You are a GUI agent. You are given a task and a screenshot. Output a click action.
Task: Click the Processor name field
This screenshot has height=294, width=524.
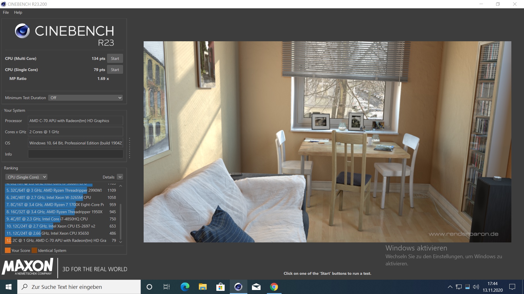[x=75, y=121]
